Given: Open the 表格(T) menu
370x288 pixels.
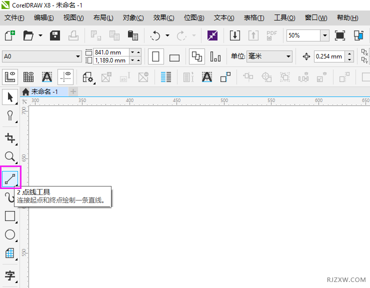Looking at the screenshot, I should pos(254,17).
